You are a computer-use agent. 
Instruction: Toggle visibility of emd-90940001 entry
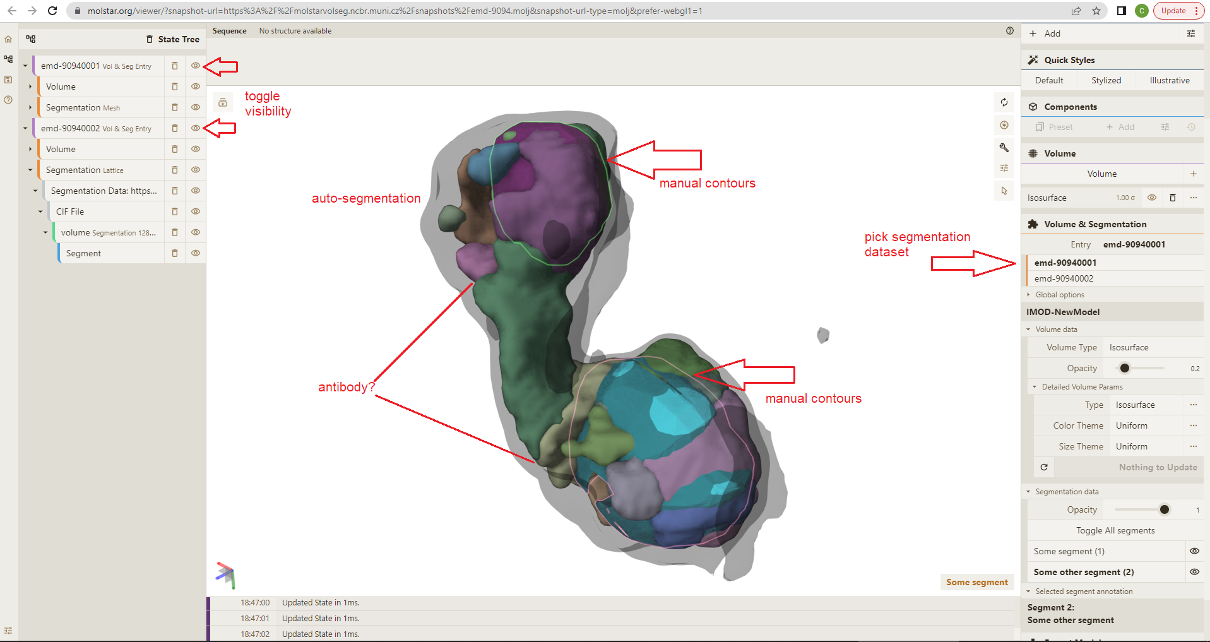click(196, 66)
